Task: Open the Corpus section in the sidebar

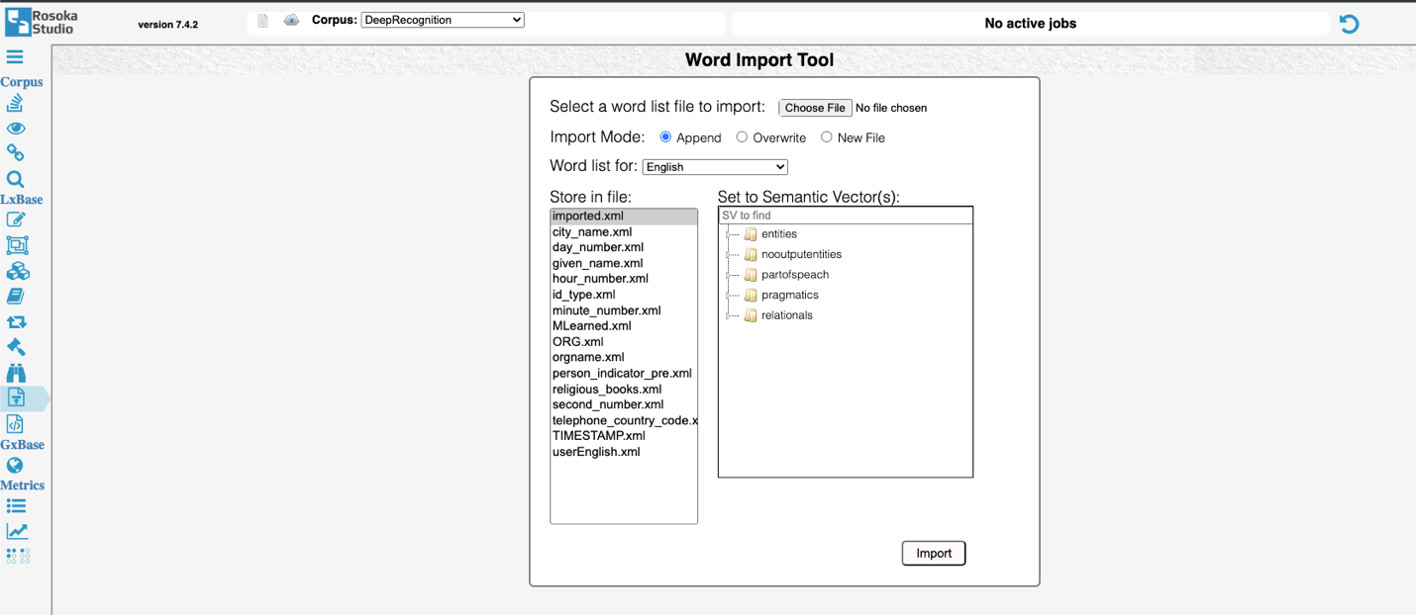Action: 22,81
